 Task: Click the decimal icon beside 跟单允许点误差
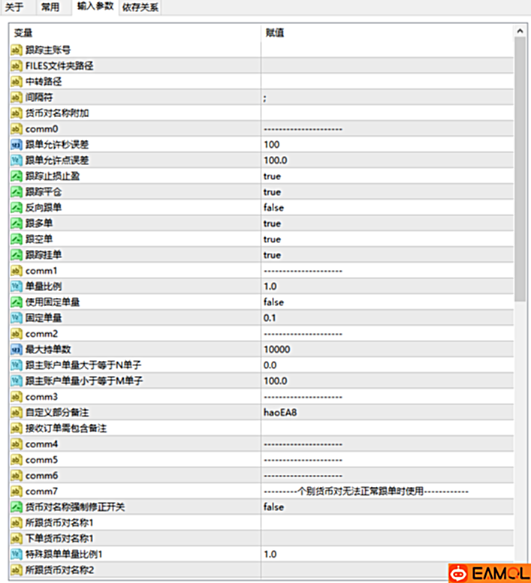17,161
